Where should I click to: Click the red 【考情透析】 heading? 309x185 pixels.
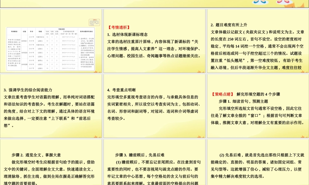click(x=119, y=27)
